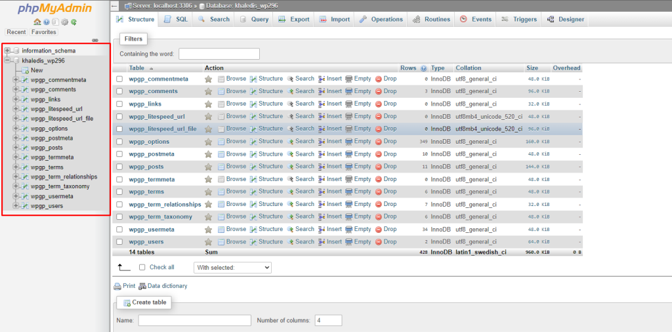Click Empty icon for wpgp_options row
This screenshot has width=672, height=332.
pyautogui.click(x=349, y=142)
